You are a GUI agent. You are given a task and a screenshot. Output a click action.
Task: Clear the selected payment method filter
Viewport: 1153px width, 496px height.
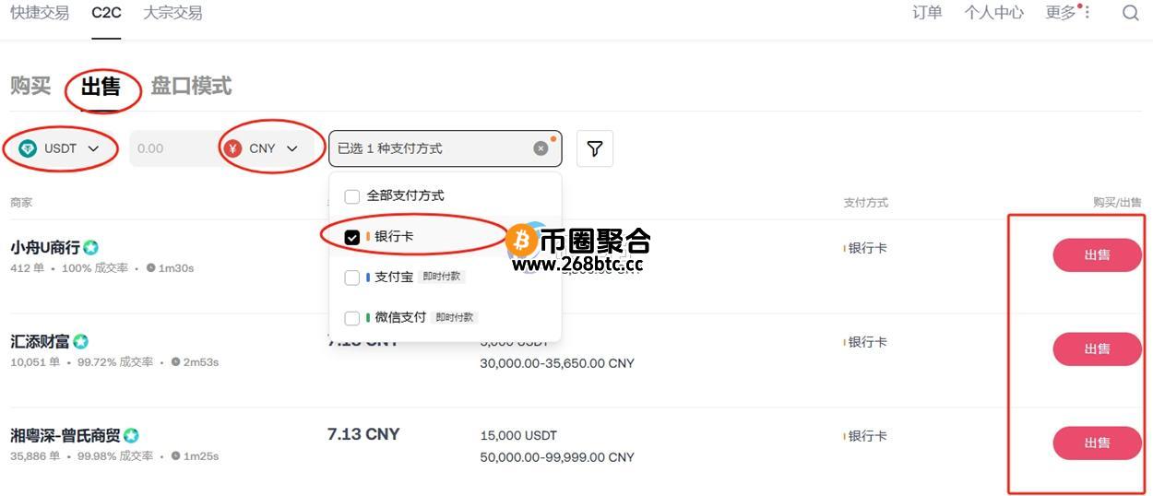coord(541,148)
